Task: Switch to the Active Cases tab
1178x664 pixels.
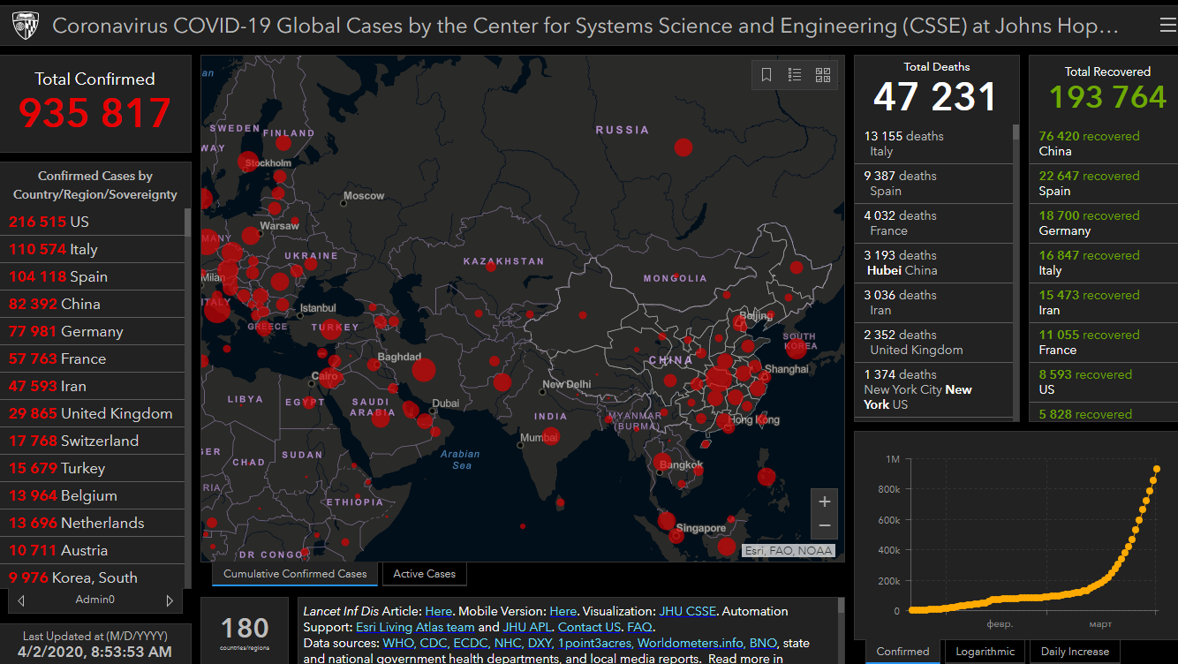Action: [424, 574]
